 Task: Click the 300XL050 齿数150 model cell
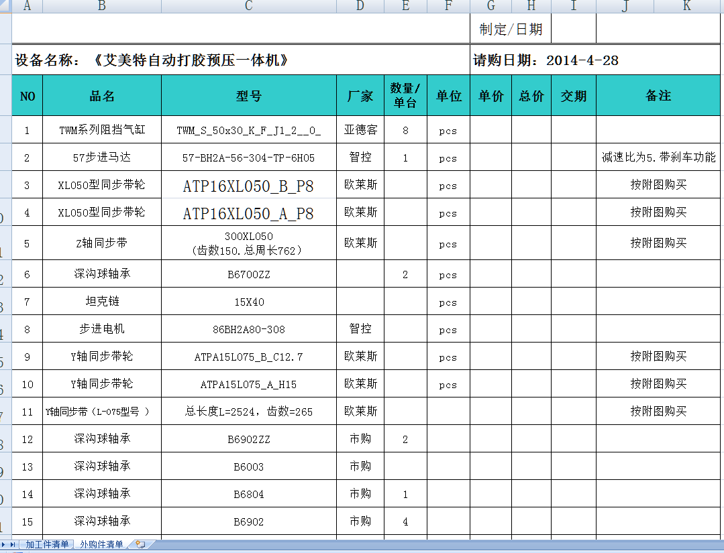tap(249, 243)
